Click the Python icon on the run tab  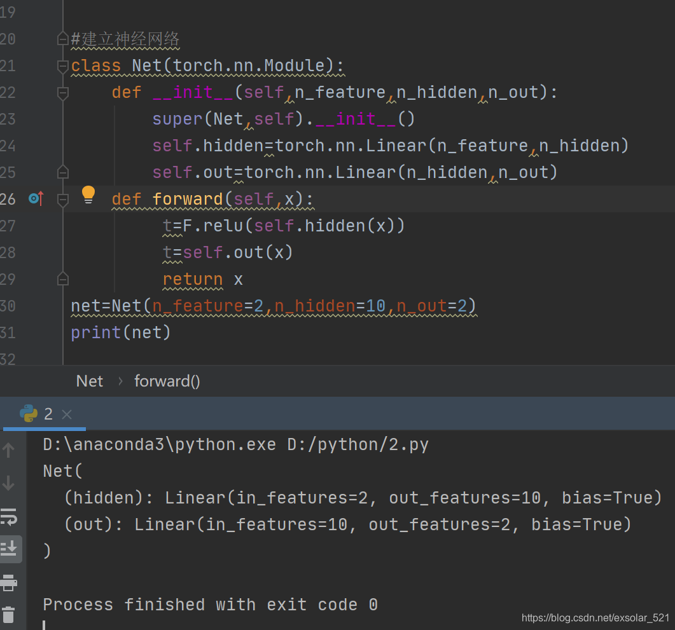29,414
